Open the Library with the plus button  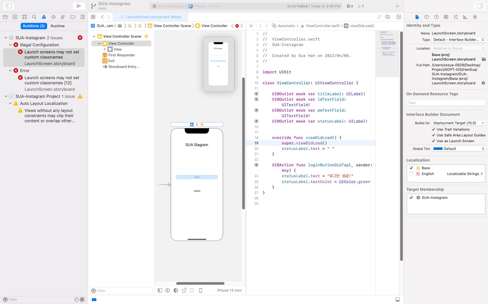(x=397, y=6)
